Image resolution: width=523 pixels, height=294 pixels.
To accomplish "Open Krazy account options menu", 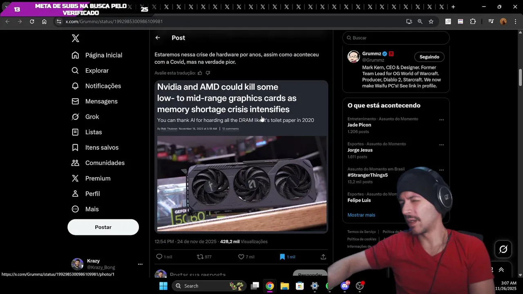I will click(x=140, y=264).
